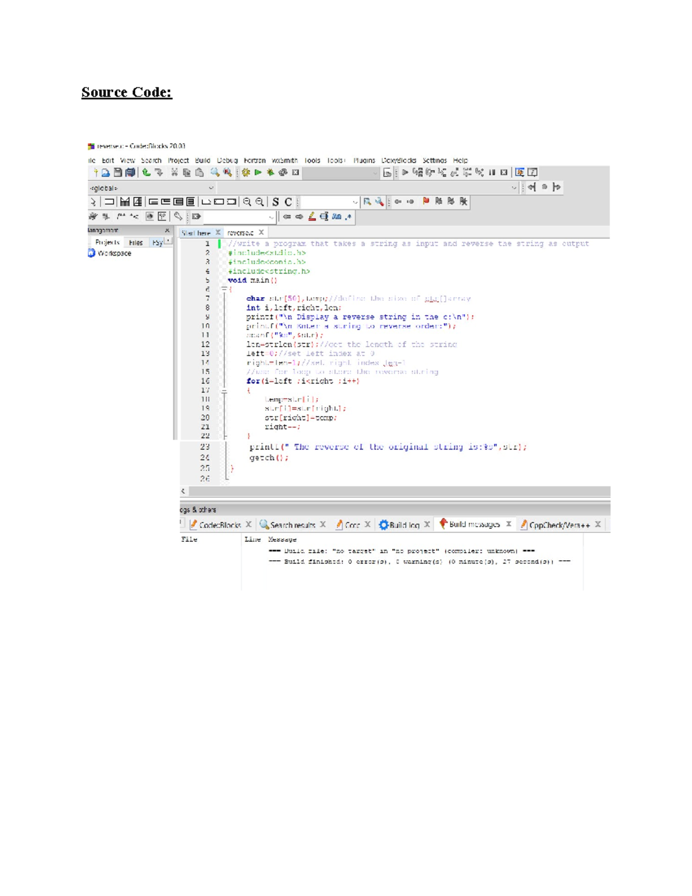This screenshot has height=896, width=692.
Task: Close the reverse.c editor tab
Action: (261, 233)
